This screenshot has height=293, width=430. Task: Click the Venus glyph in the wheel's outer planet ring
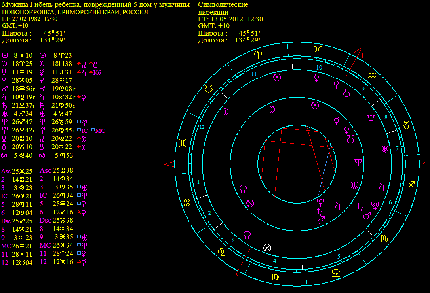(x=336, y=85)
